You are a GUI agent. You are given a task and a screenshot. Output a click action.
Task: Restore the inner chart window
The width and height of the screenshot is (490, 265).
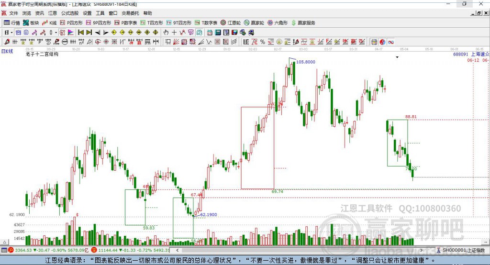click(x=479, y=13)
